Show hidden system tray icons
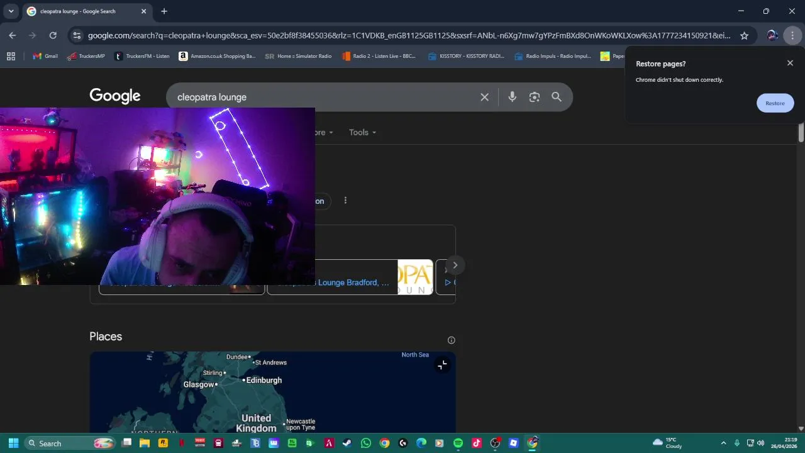 (x=723, y=443)
